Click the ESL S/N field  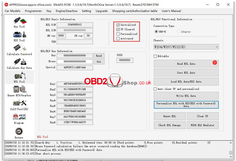pyautogui.click(x=75, y=30)
